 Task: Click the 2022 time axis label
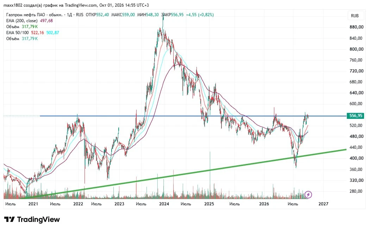(78, 204)
